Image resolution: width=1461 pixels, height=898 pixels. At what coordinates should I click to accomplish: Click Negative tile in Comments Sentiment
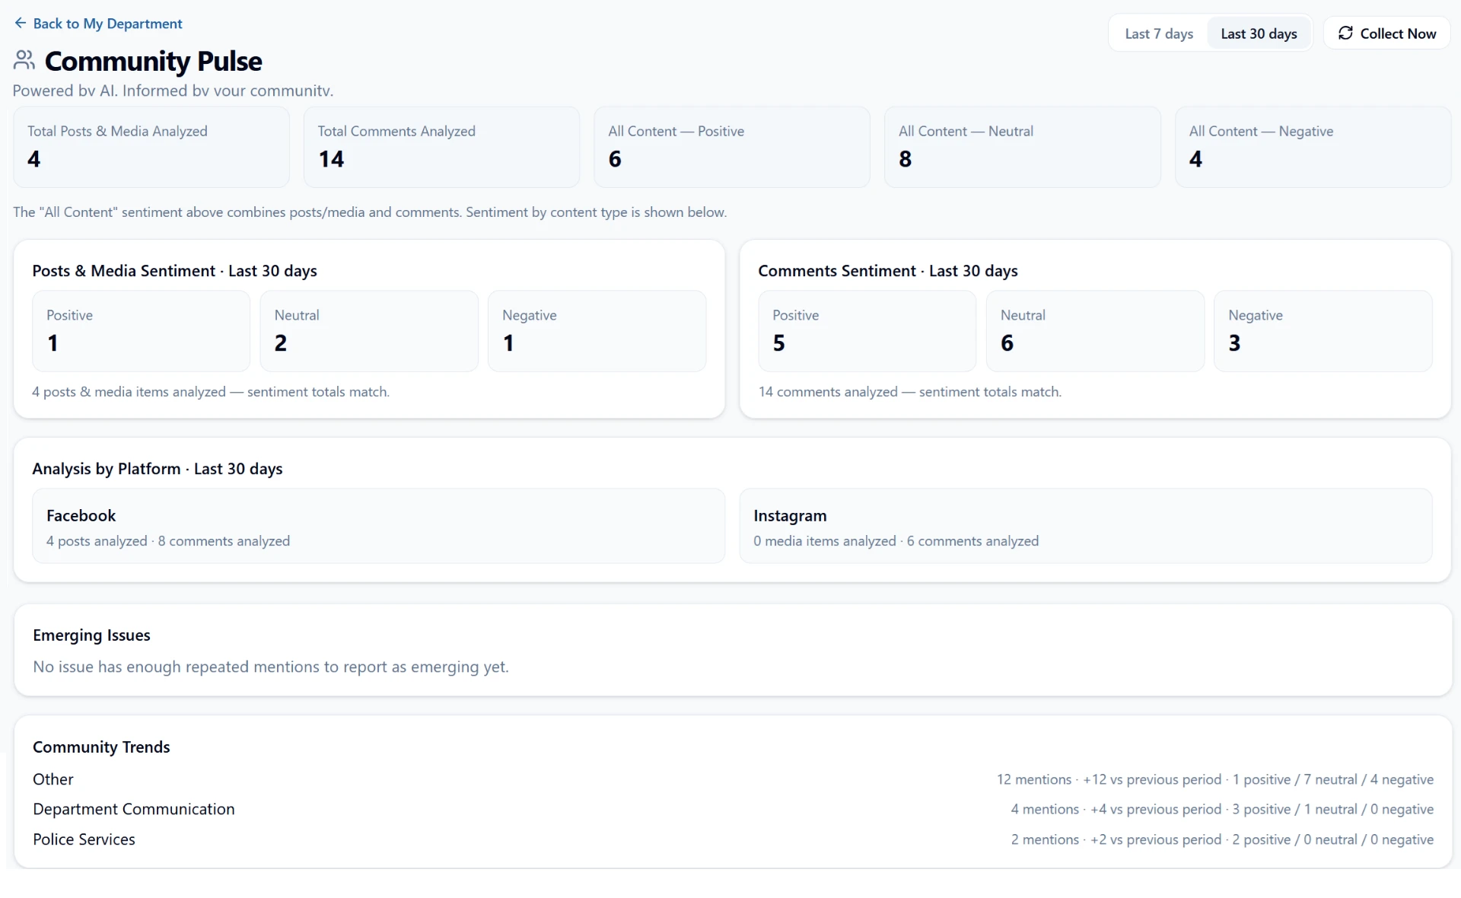tap(1323, 331)
